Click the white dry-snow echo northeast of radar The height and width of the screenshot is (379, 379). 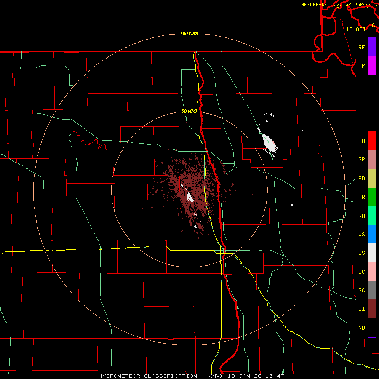[x=270, y=143]
